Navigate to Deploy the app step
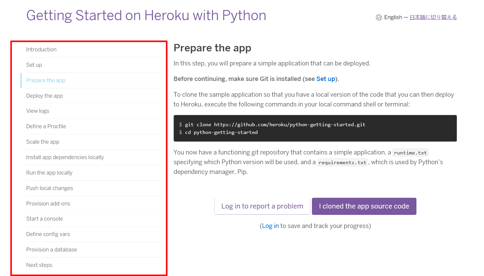This screenshot has height=276, width=484. 44,96
